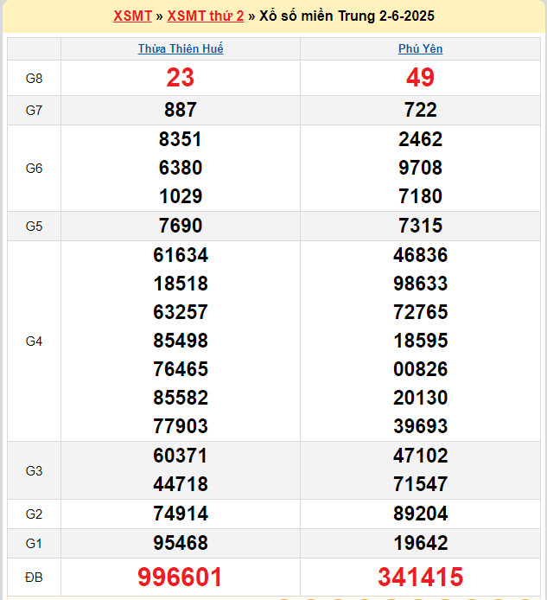Click the G2 number 89204

pyautogui.click(x=421, y=514)
